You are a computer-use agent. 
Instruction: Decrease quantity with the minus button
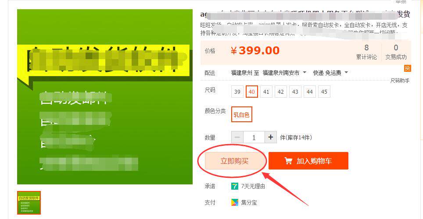point(237,138)
